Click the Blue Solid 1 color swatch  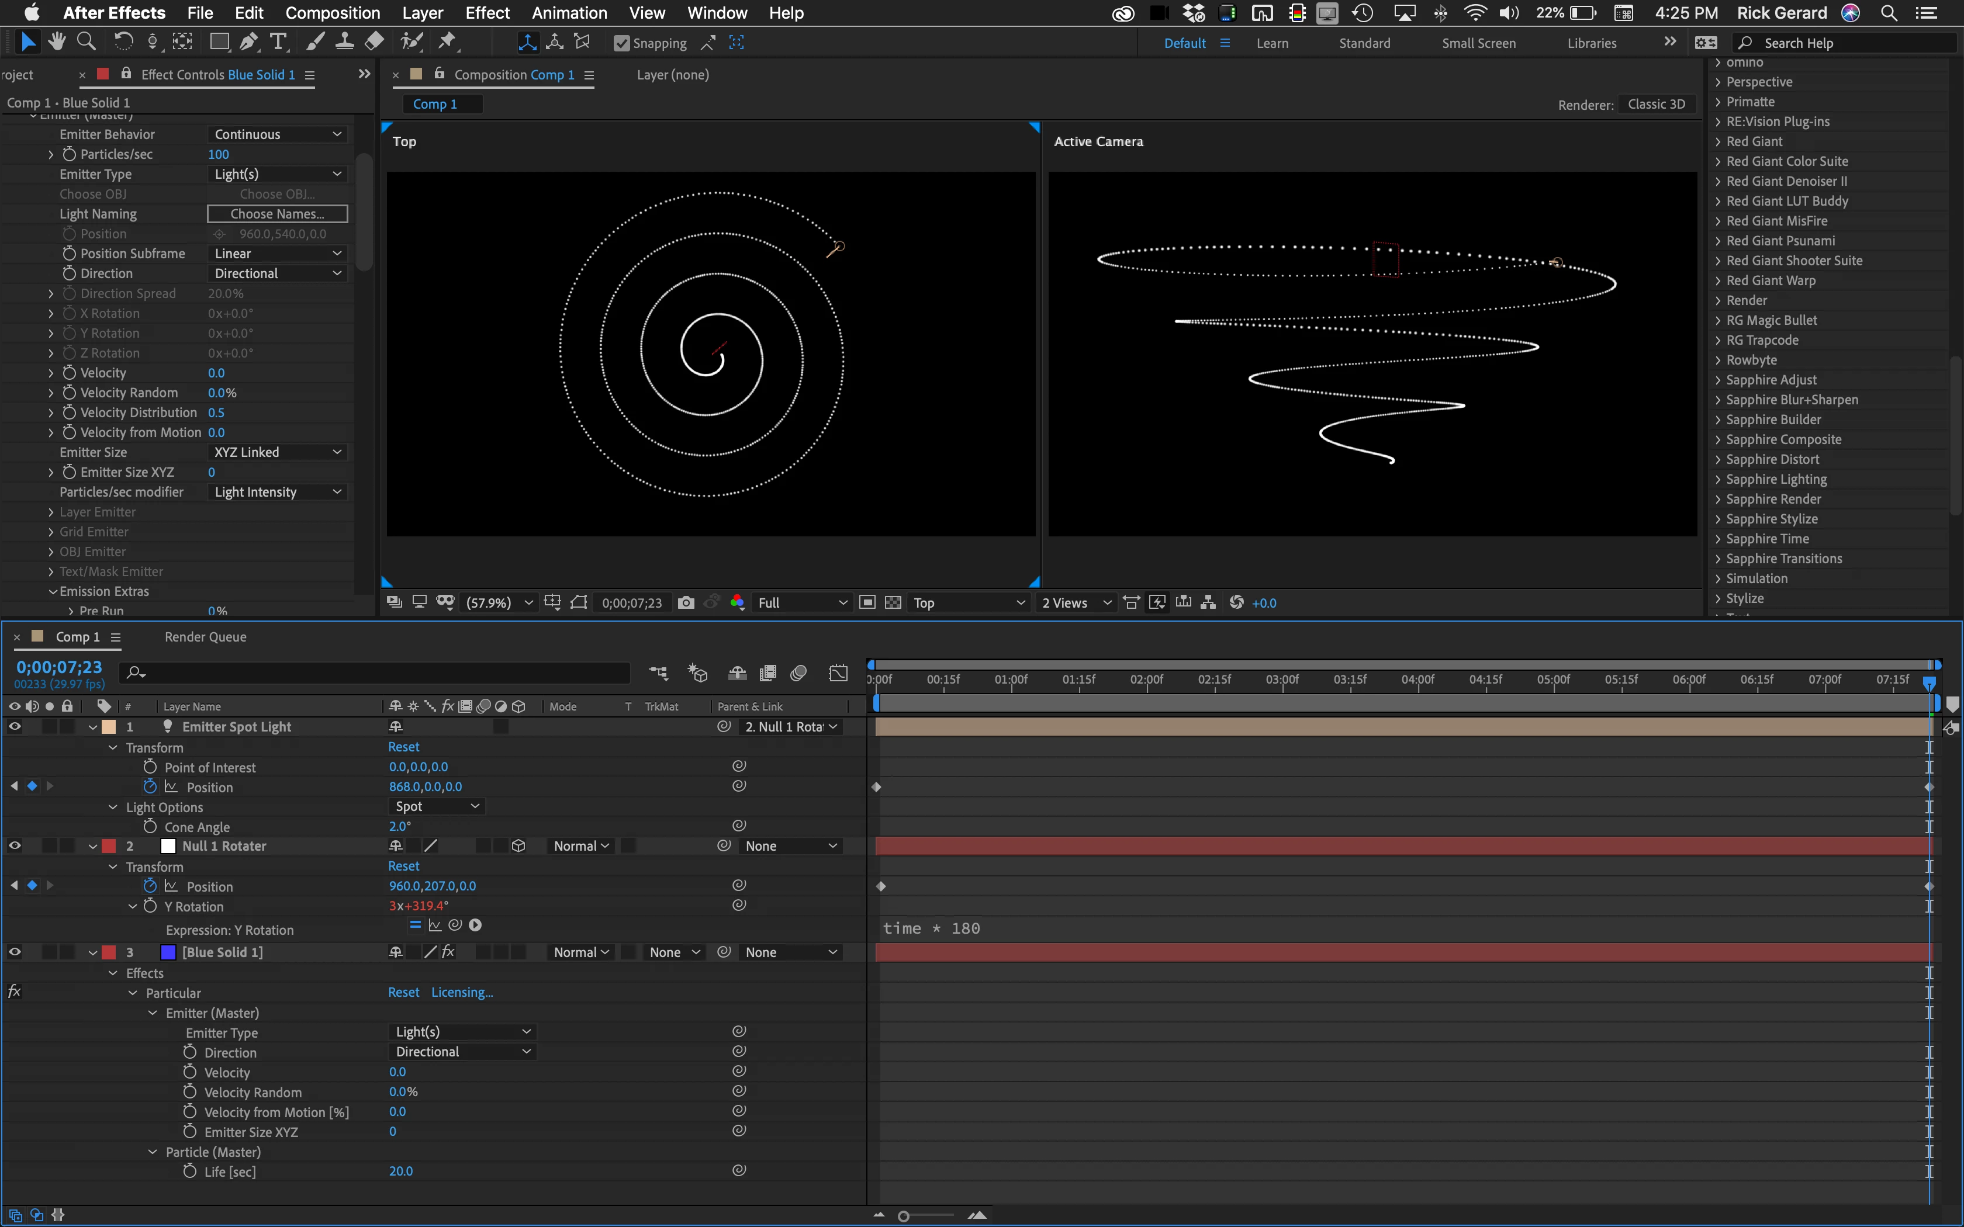pyautogui.click(x=168, y=952)
